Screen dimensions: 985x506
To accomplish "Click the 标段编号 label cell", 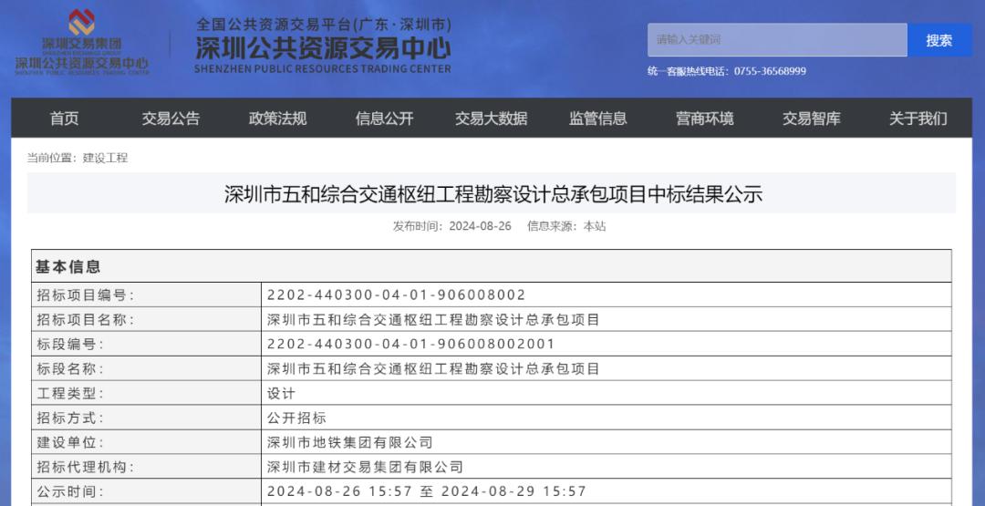I will coord(146,344).
